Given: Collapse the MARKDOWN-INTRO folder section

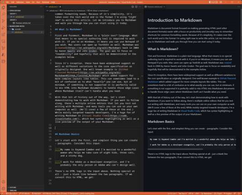Looking at the screenshot, I should [x=17, y=26].
